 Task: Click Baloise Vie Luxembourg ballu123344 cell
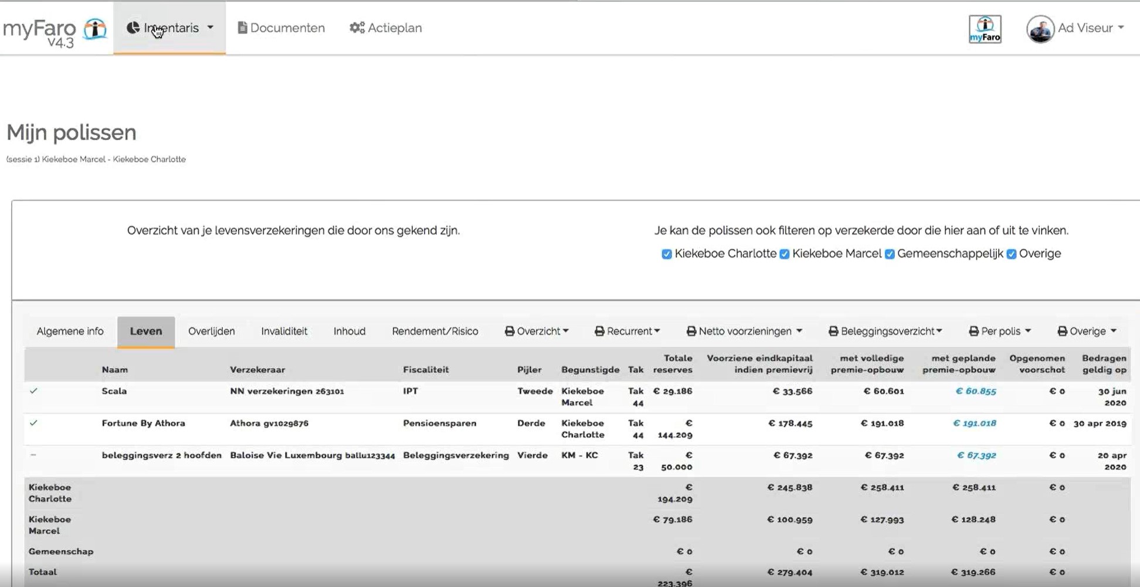(x=313, y=456)
